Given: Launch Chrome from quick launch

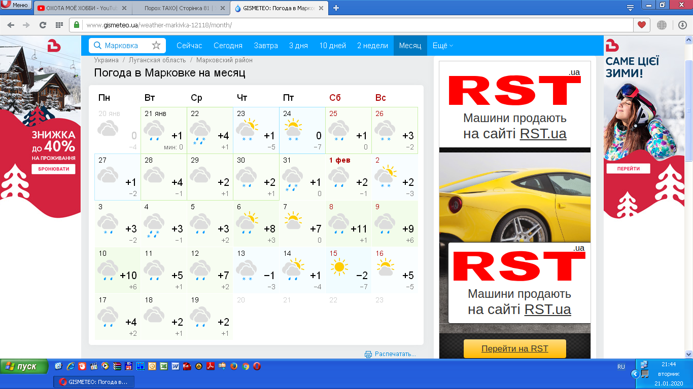Looking at the screenshot, I should point(246,366).
